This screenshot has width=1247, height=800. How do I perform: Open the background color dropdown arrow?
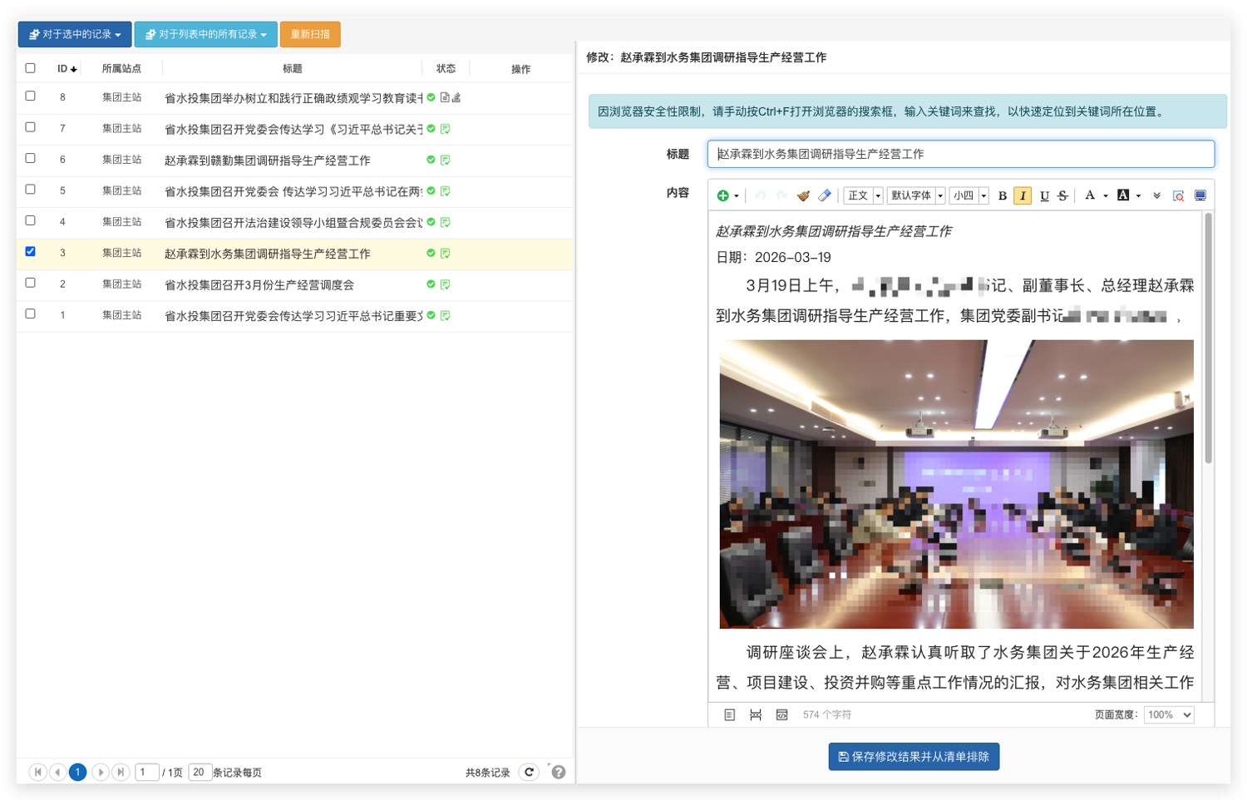click(x=1138, y=196)
